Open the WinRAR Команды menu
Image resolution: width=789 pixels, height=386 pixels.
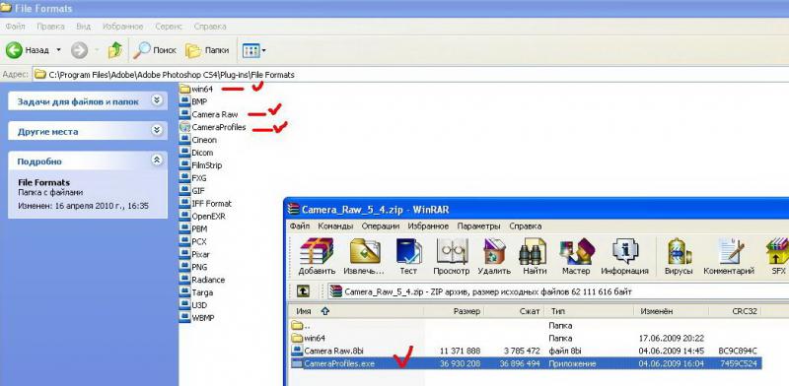coord(335,226)
